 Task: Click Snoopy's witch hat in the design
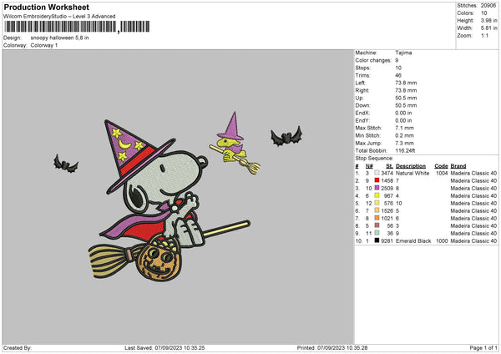[x=134, y=155]
